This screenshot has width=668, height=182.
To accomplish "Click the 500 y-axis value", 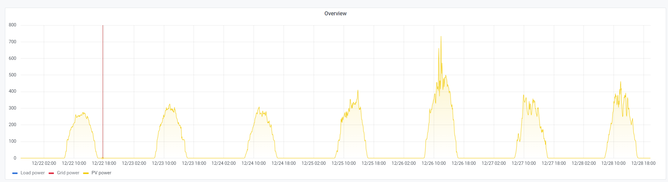I will click(x=13, y=75).
